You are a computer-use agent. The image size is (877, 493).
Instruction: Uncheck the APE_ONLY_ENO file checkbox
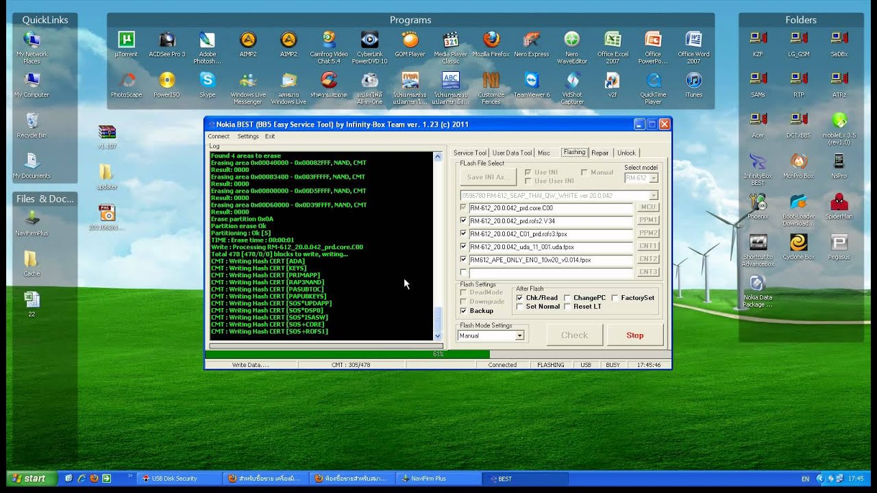coord(463,260)
